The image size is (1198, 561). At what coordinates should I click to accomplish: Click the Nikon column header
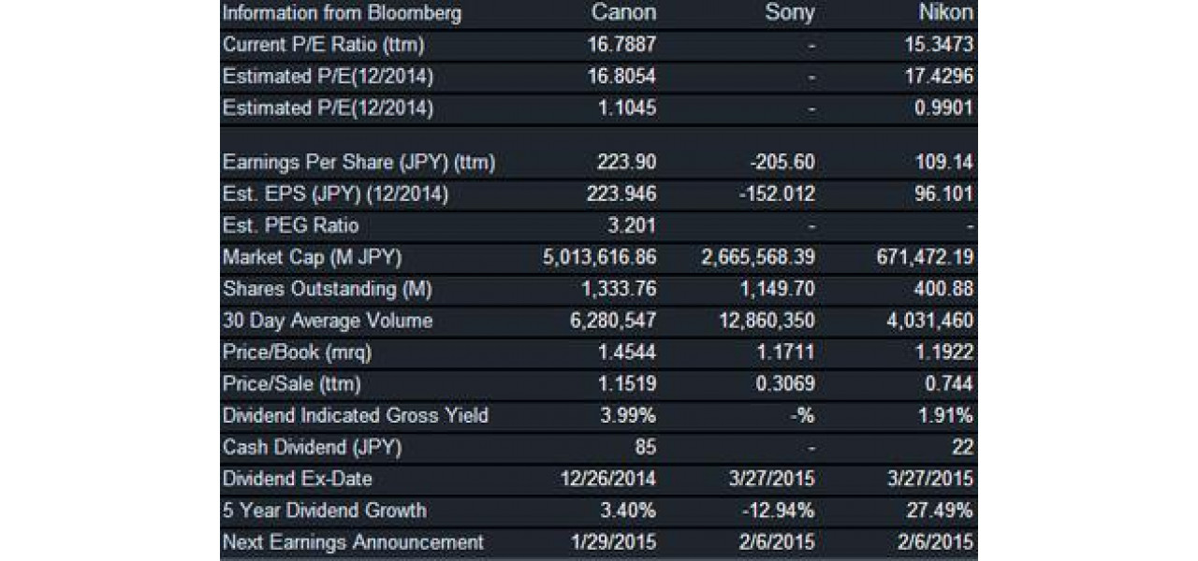(945, 13)
